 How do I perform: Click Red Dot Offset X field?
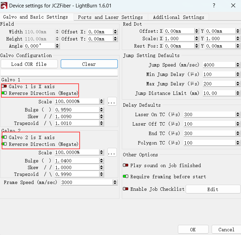[179, 31]
